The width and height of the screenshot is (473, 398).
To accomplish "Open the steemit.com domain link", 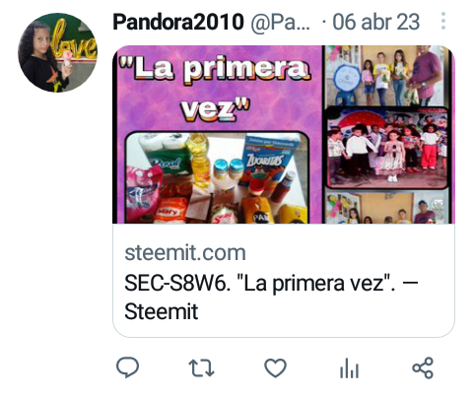I will coord(185,253).
